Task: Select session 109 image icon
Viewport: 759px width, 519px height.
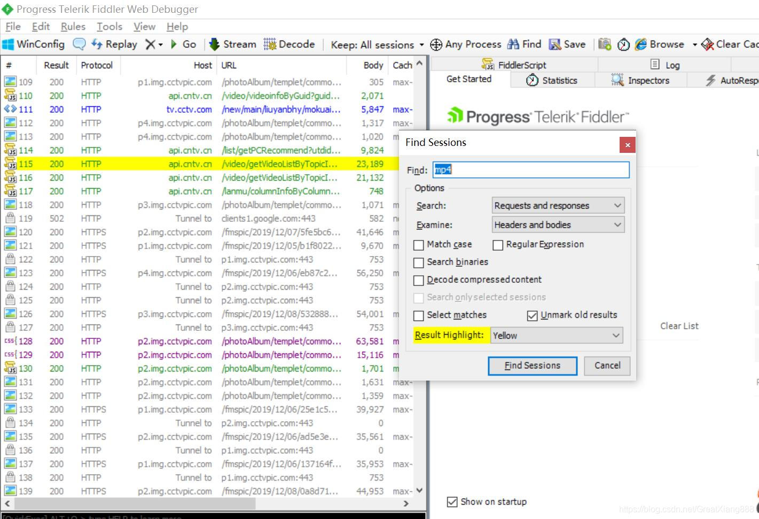Action: coord(10,82)
